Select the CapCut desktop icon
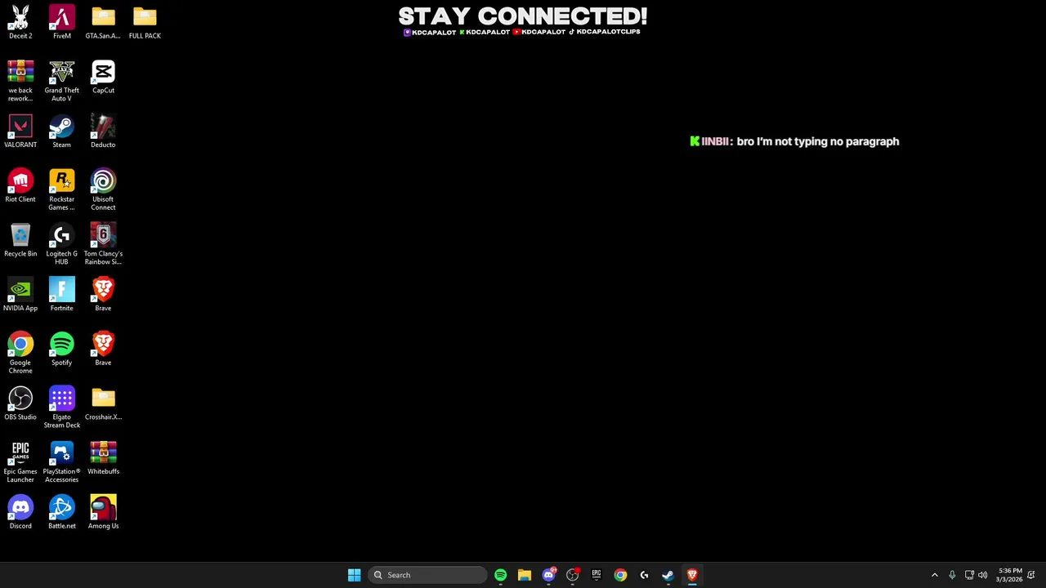The width and height of the screenshot is (1046, 588). pos(103,77)
